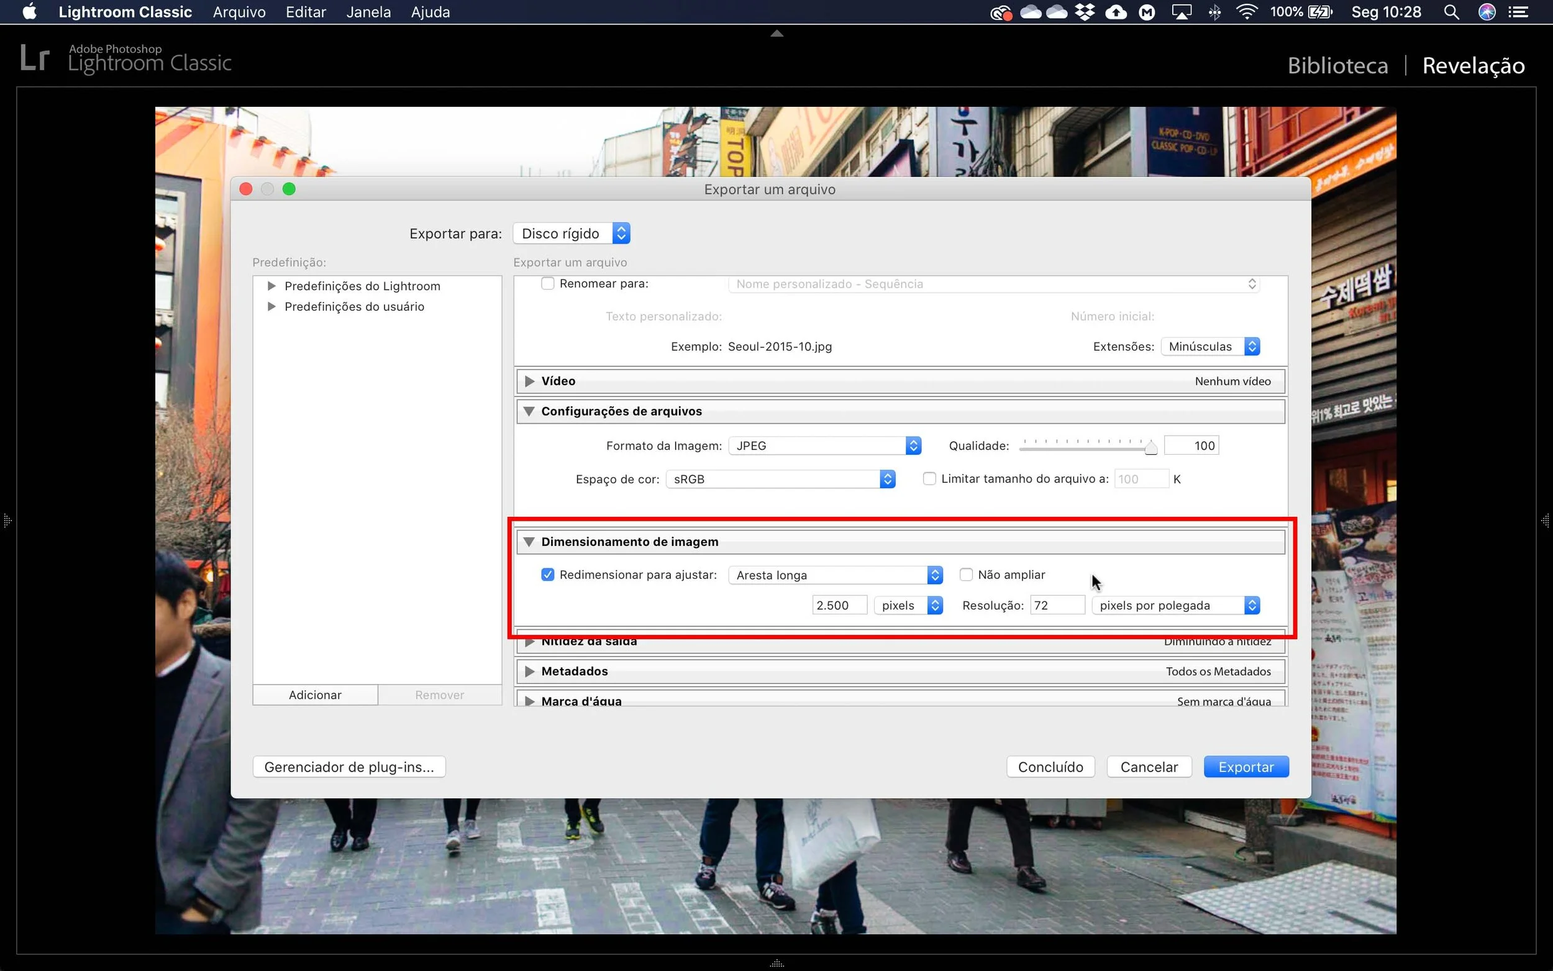The height and width of the screenshot is (971, 1553).
Task: Open the Dropbox menu bar icon
Action: [1085, 12]
